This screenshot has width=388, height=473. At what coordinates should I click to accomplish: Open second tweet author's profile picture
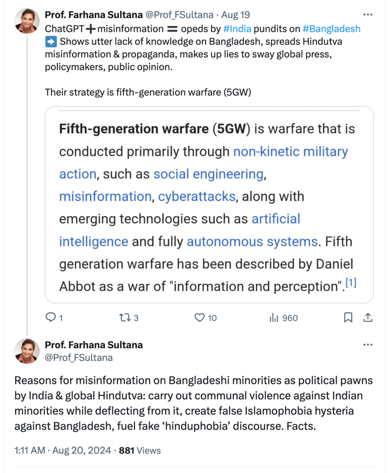(x=27, y=351)
